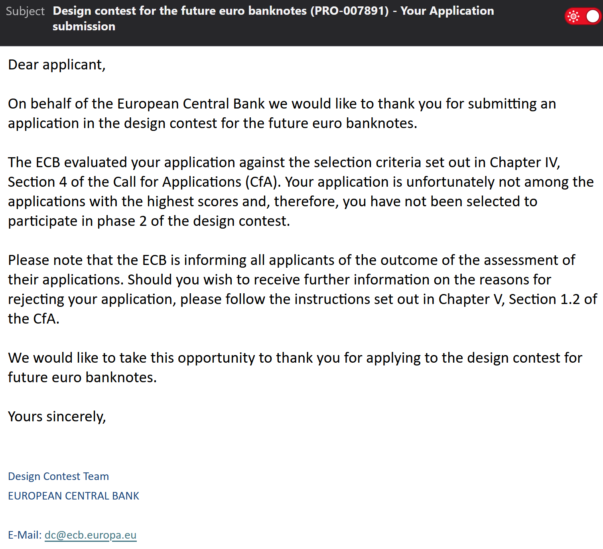This screenshot has height=549, width=603.
Task: Click the closing paragraph about "this opportunity"
Action: 295,367
